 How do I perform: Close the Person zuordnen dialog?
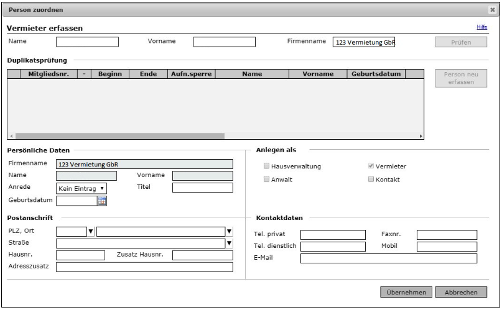tap(492, 11)
